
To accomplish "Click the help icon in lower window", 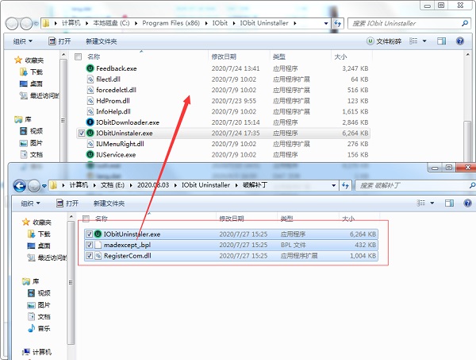I will (464, 203).
